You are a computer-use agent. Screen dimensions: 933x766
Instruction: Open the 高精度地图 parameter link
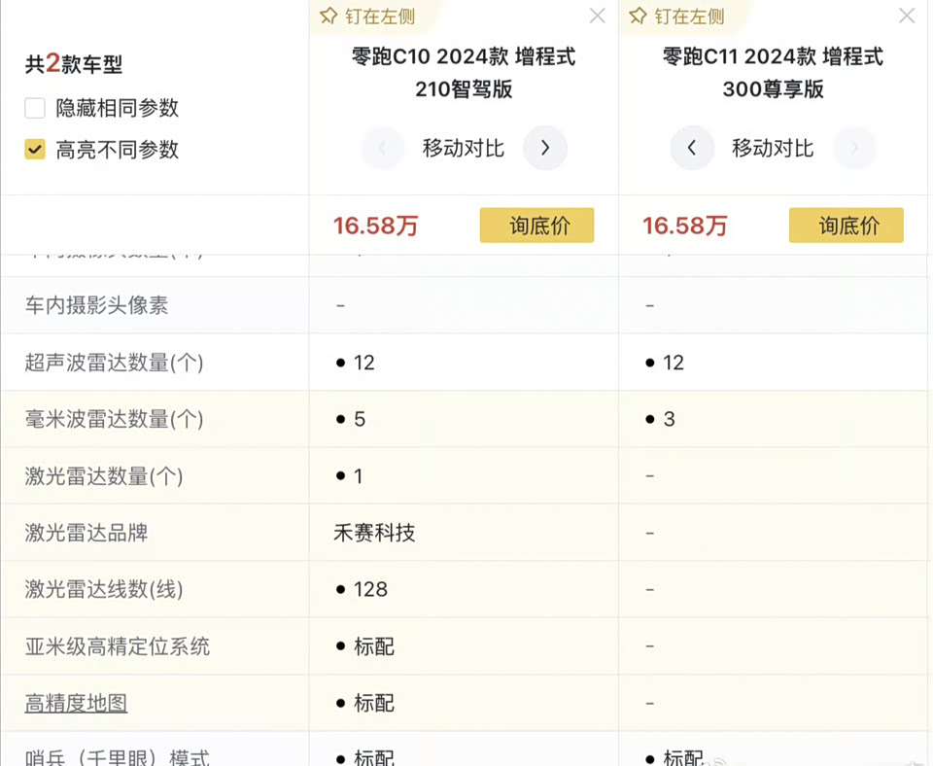point(76,703)
